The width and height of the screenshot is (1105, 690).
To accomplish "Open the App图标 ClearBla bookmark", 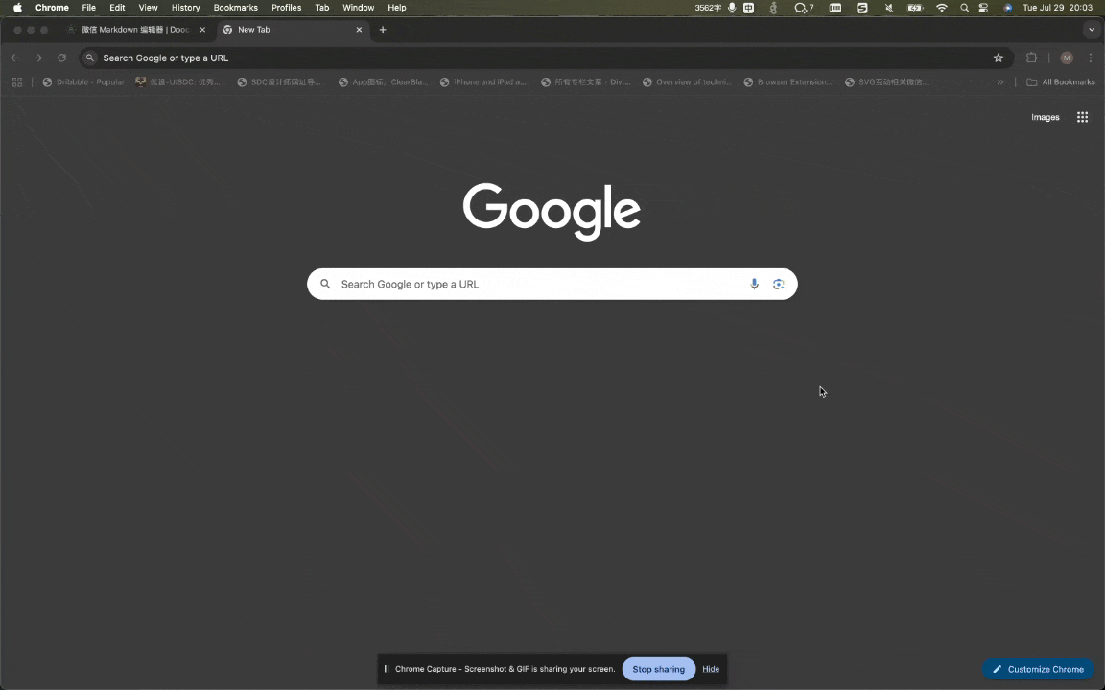I will (383, 81).
